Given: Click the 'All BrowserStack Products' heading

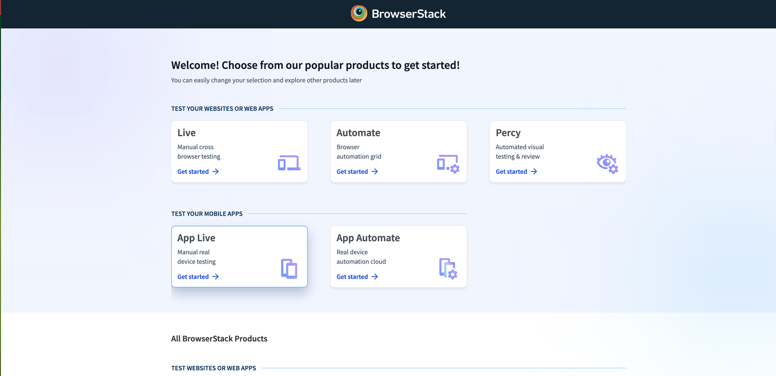Looking at the screenshot, I should point(219,339).
